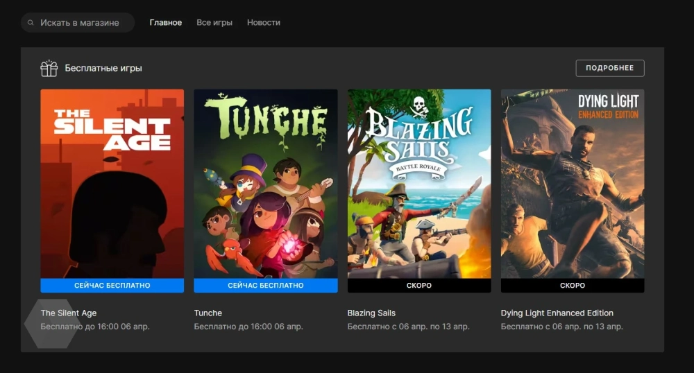Click СЕЙЧАС БЕСПЛАТНО banner under Tunche
Viewport: 694px width, 373px height.
[266, 286]
